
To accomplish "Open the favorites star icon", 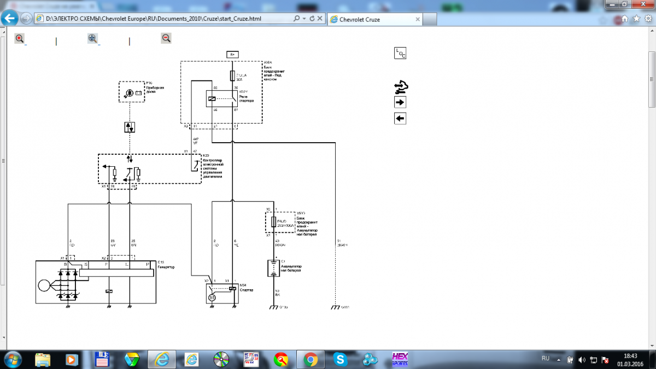I will tap(636, 19).
